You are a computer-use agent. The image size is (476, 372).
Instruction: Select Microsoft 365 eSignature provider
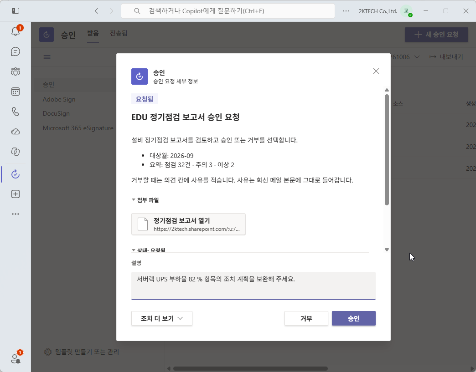(x=78, y=128)
